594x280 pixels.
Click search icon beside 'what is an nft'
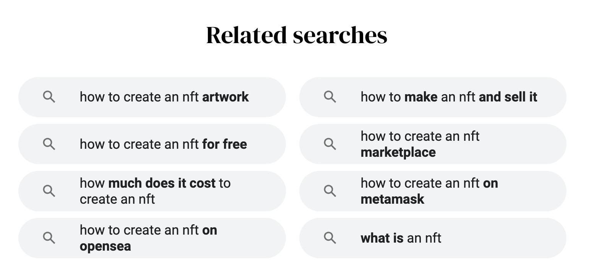(x=330, y=238)
